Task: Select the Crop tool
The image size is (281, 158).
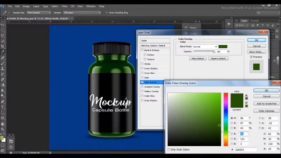Action: [3, 47]
